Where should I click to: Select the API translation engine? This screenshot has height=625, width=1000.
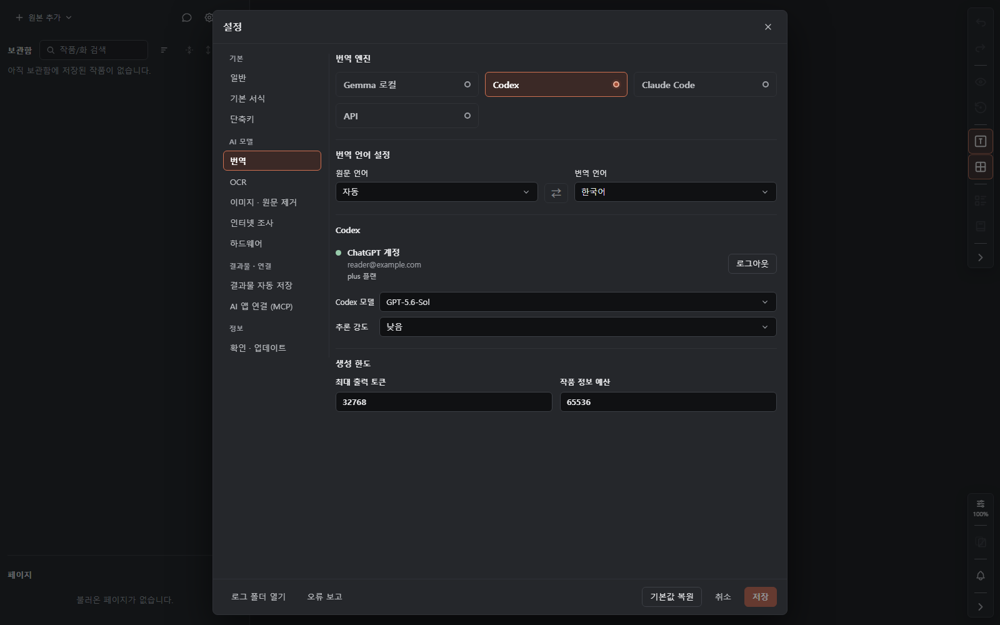pos(407,116)
